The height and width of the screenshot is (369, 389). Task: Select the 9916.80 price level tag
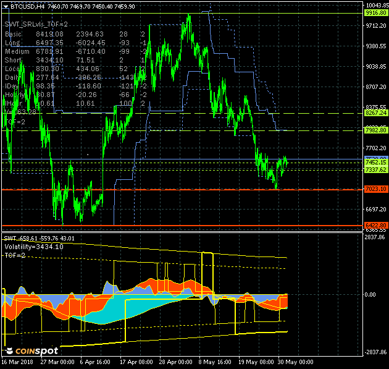(x=375, y=12)
